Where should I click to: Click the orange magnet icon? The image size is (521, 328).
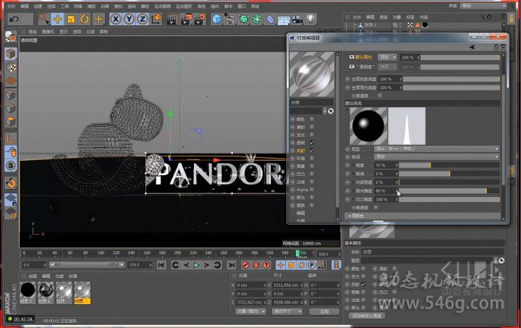coord(11,183)
